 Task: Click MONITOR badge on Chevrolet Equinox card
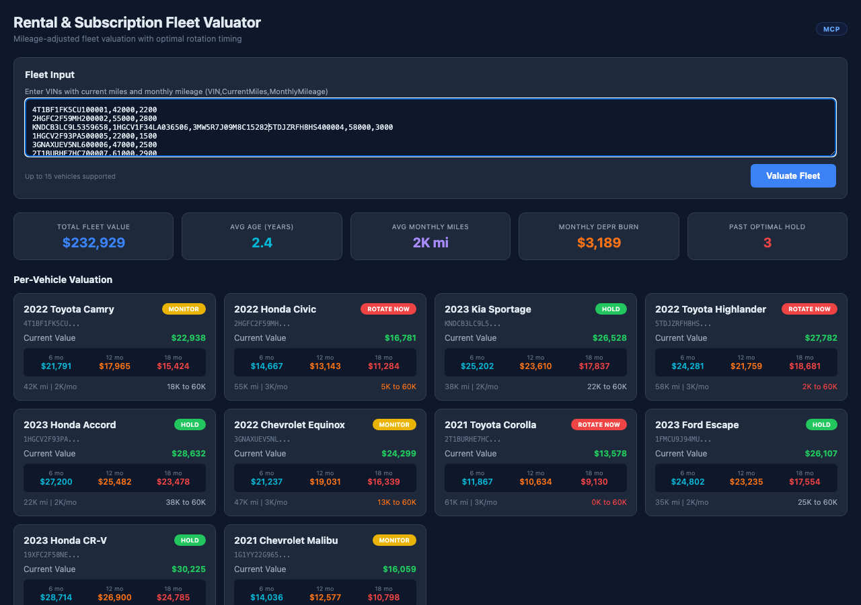(394, 425)
